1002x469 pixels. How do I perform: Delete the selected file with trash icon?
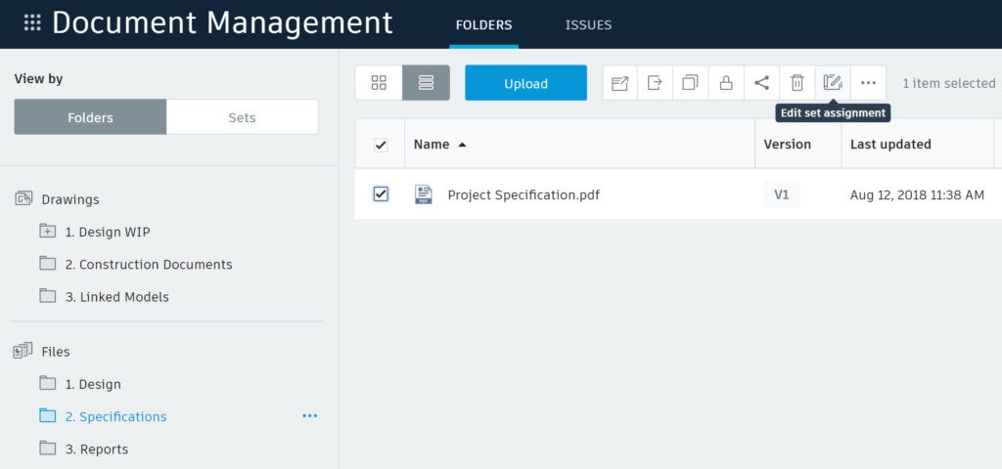click(x=797, y=83)
